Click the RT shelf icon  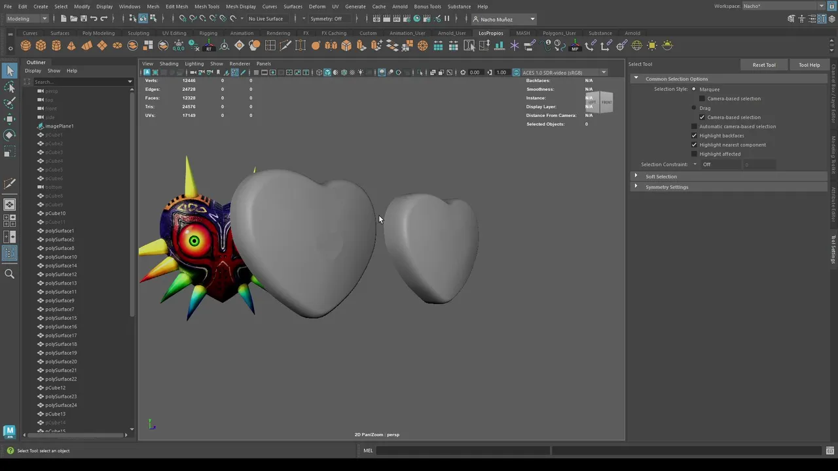click(x=209, y=45)
